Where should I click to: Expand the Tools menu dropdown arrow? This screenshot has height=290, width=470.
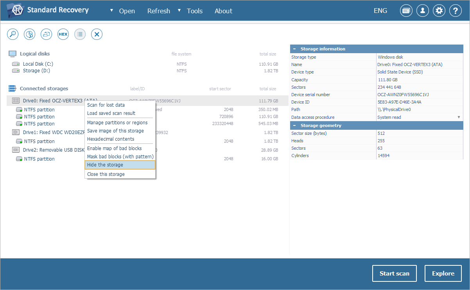pyautogui.click(x=179, y=11)
